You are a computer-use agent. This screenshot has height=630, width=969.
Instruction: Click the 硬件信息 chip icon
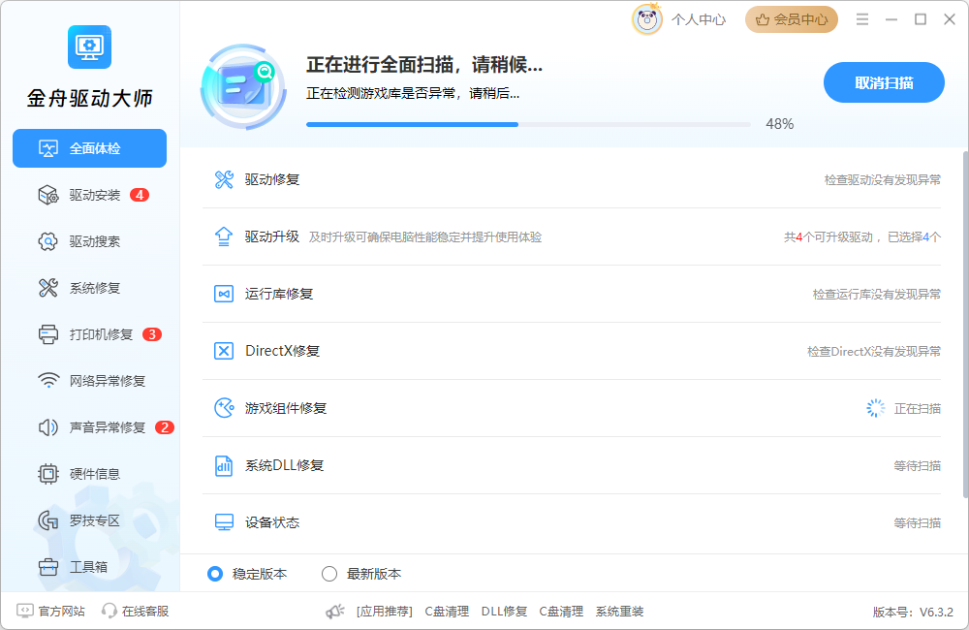pyautogui.click(x=48, y=474)
